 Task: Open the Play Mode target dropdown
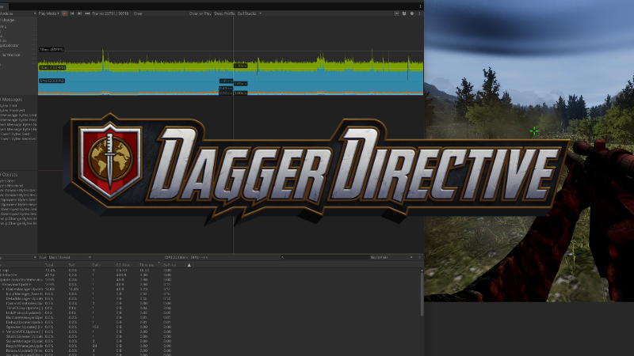[x=49, y=13]
